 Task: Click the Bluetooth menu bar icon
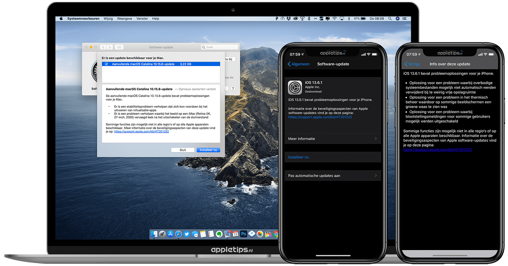click(x=349, y=19)
